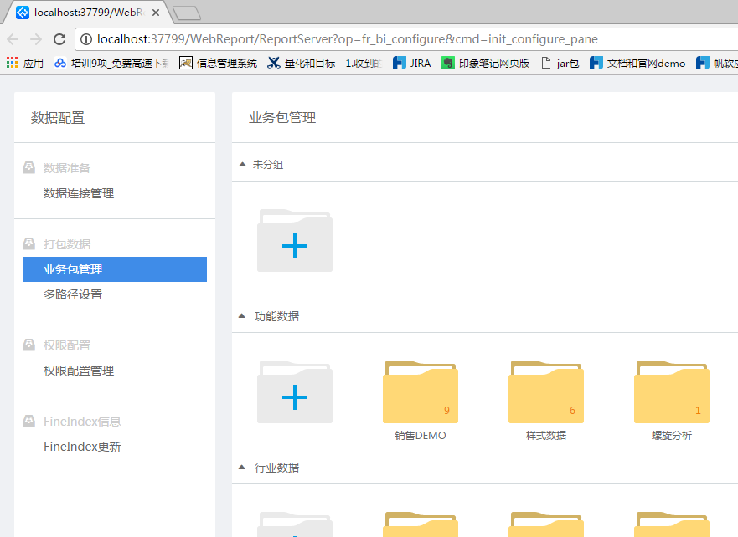This screenshot has height=537, width=738.
Task: Reload the page with the refresh icon
Action: click(x=59, y=39)
